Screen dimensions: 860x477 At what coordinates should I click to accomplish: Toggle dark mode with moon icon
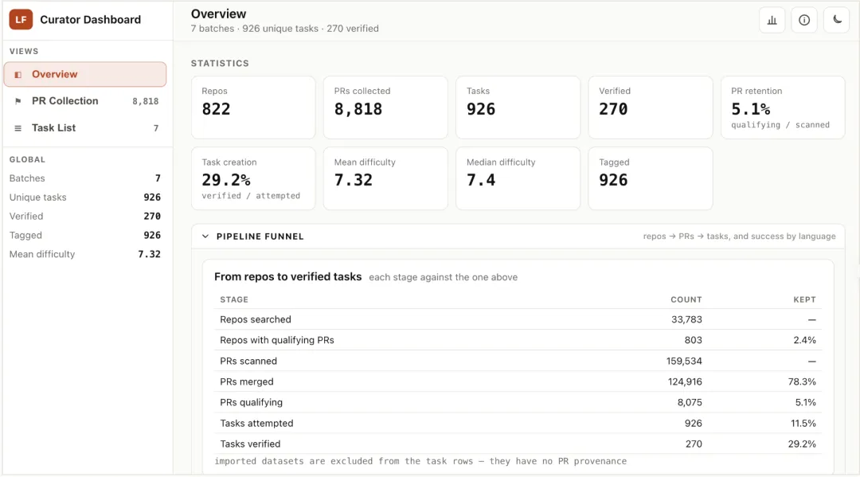pos(837,20)
